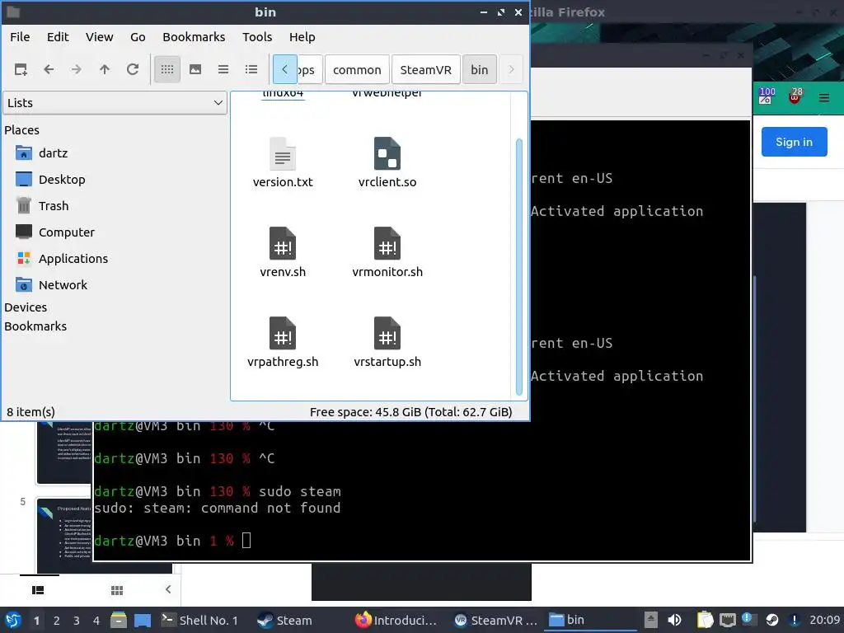Viewport: 844px width, 633px height.
Task: Select the vrstartup.sh script icon
Action: pyautogui.click(x=387, y=333)
